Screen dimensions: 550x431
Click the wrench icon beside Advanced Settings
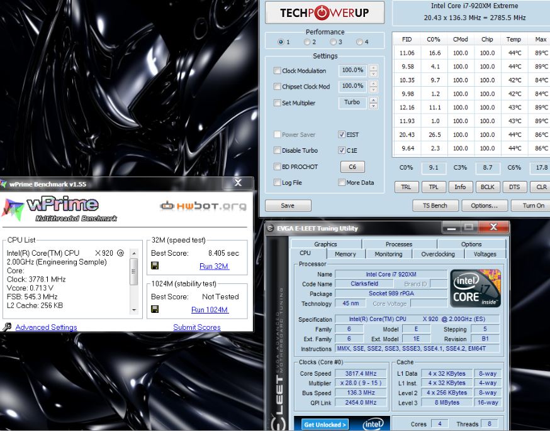(x=7, y=327)
